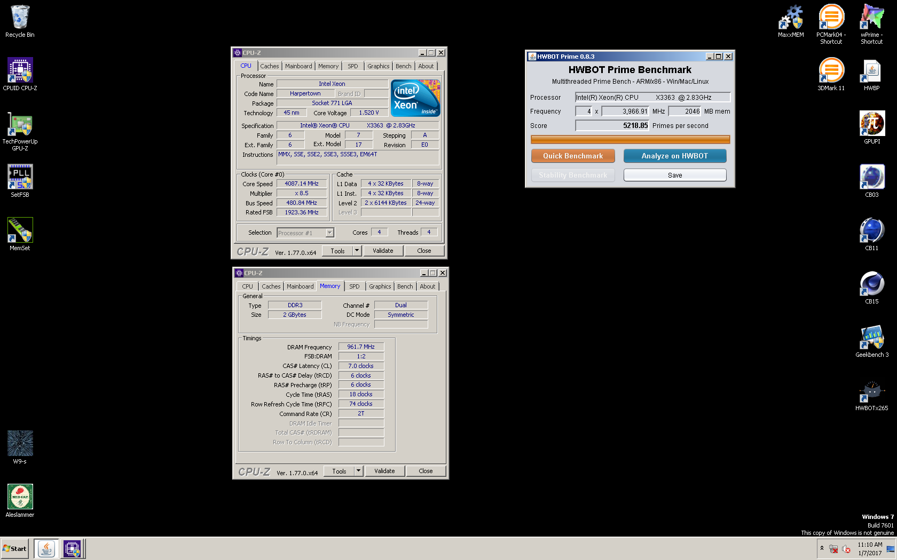The image size is (897, 560).
Task: Click Tools button in top CPU-Z
Action: (x=337, y=251)
